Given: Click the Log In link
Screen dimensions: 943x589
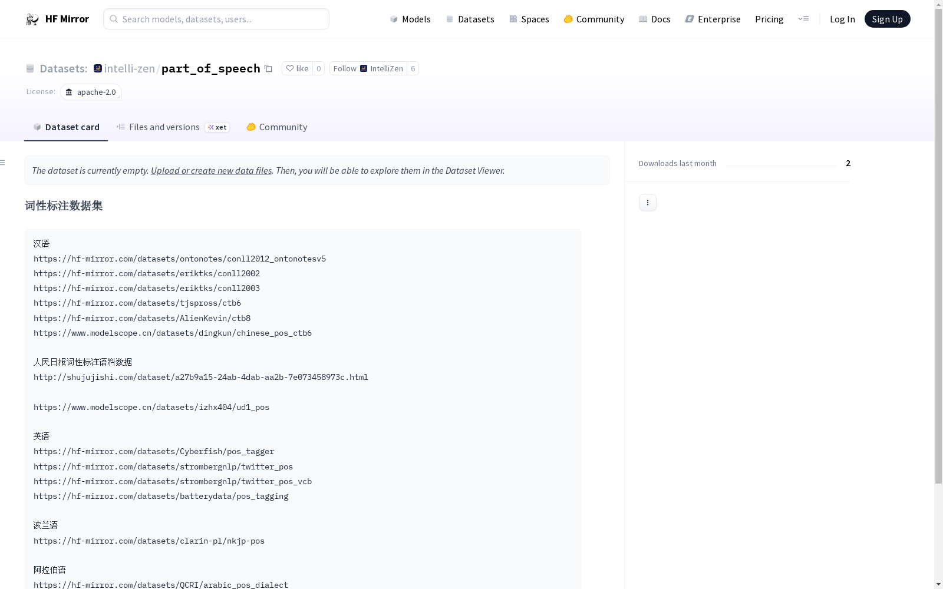Looking at the screenshot, I should (842, 19).
